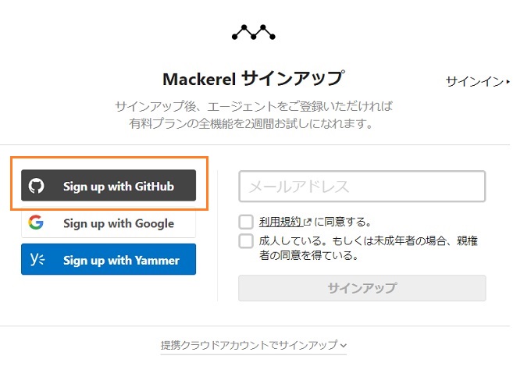Check the 利用規約 agreement checkbox
The height and width of the screenshot is (370, 531).
click(246, 222)
